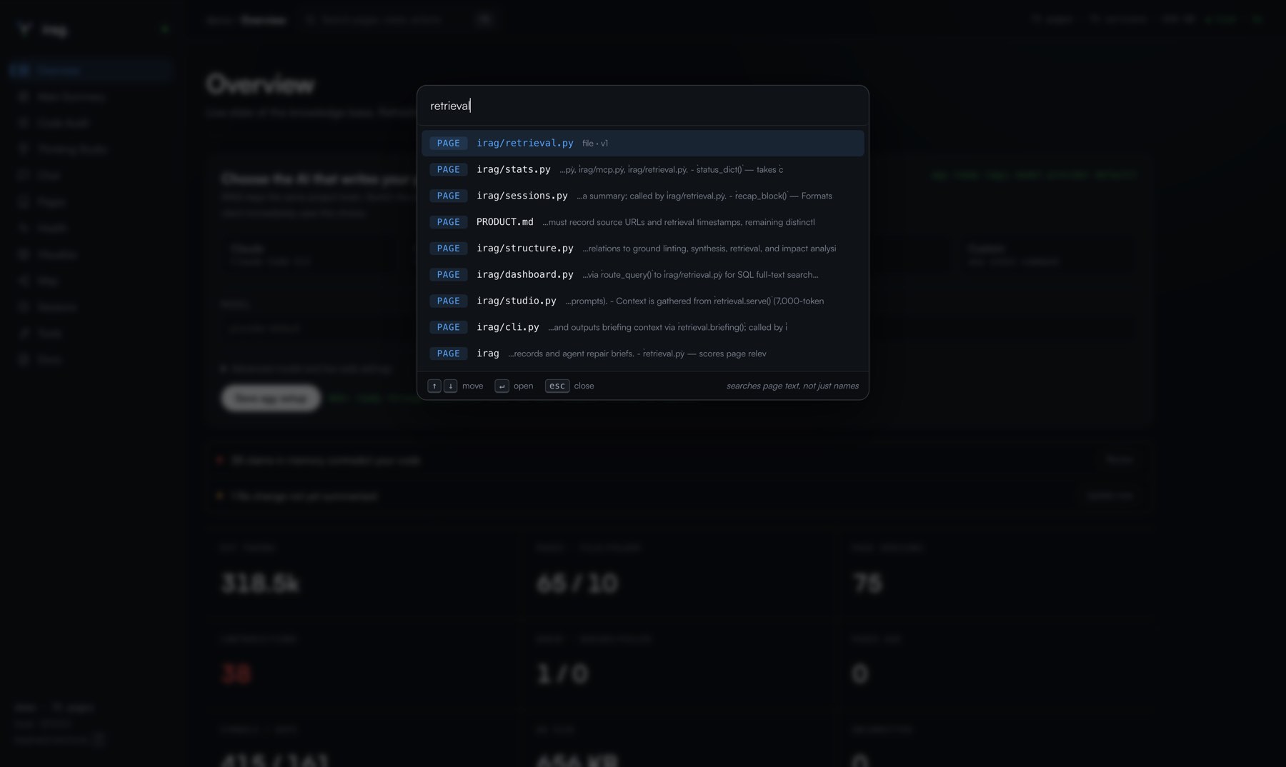1286x767 pixels.
Task: Open the irag/stats.py result
Action: coord(642,169)
